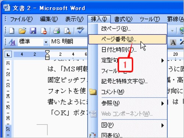Screen dimensions: 184x138
Task: Save the document with the floppy icon
Action: [33, 30]
